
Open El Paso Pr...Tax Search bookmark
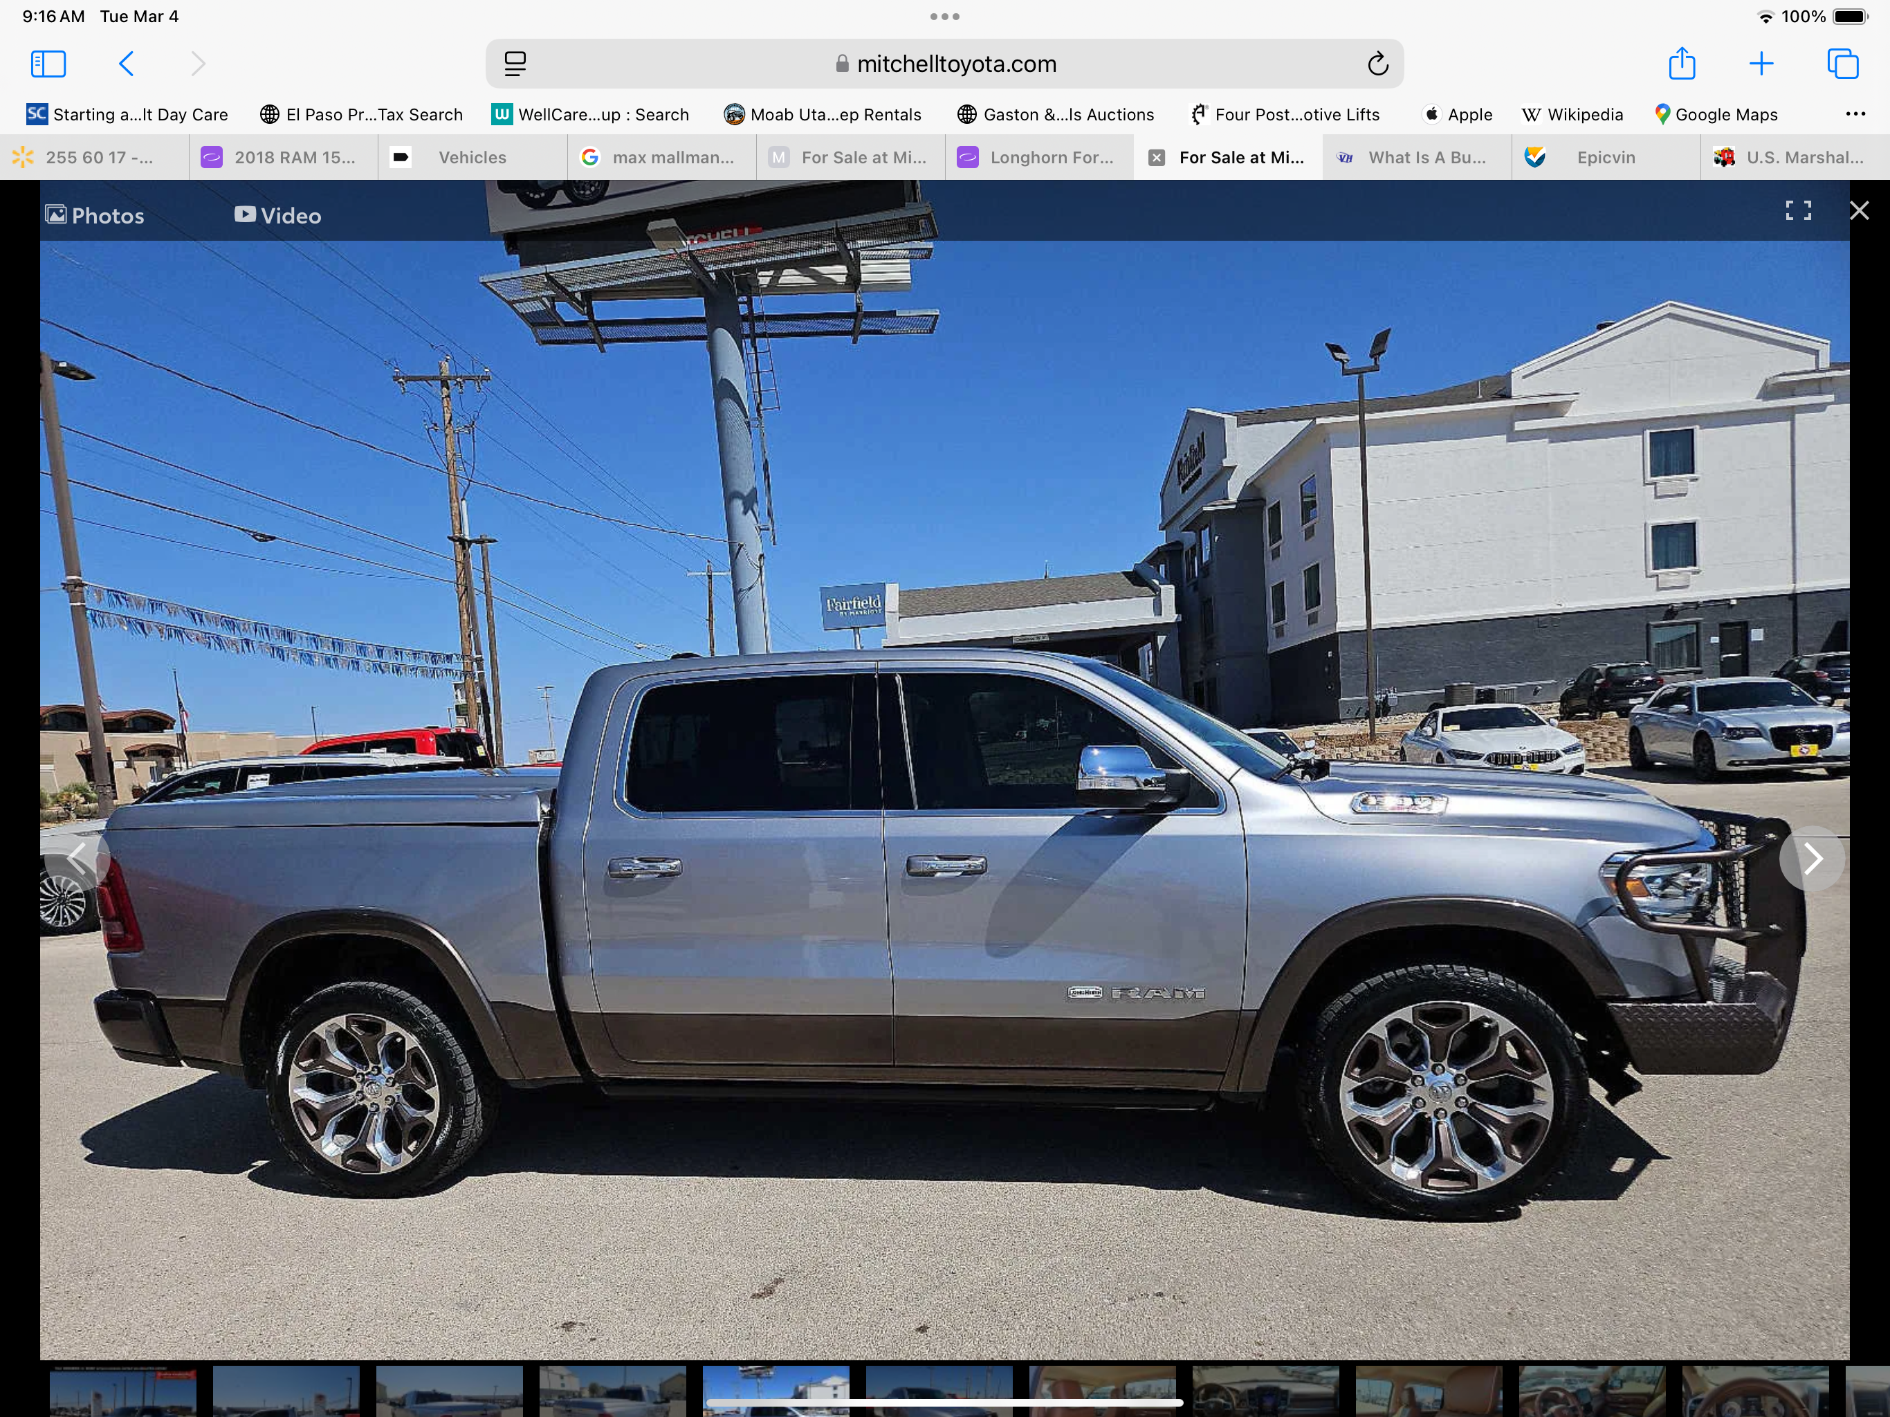(x=361, y=115)
